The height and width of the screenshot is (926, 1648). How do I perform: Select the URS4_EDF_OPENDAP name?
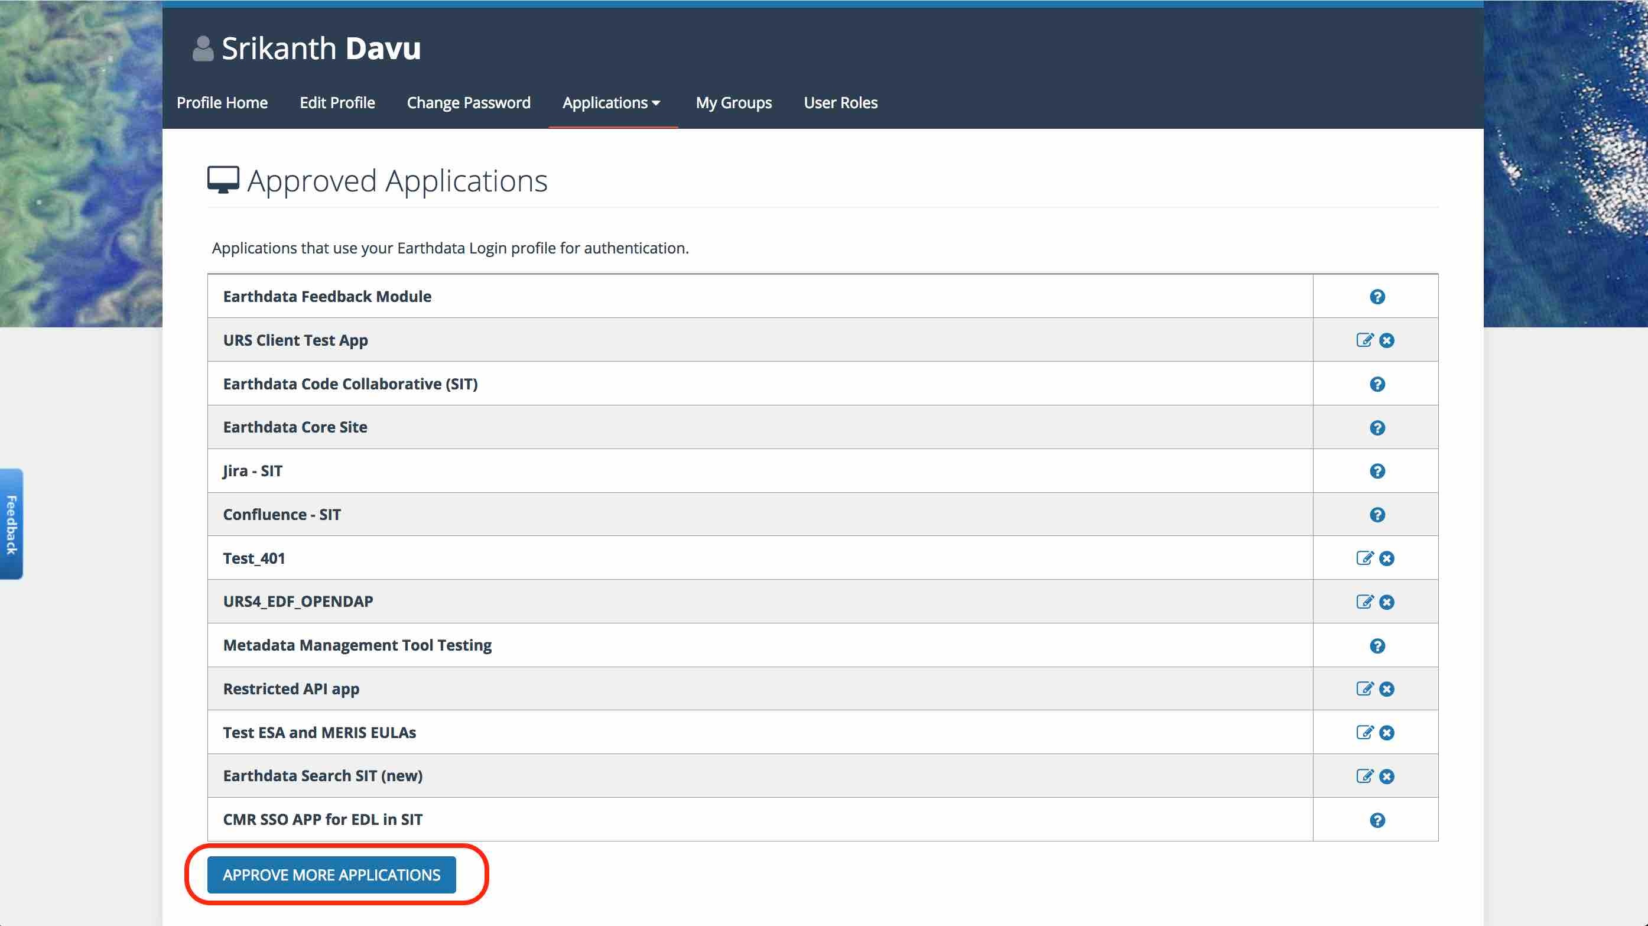[x=297, y=602]
